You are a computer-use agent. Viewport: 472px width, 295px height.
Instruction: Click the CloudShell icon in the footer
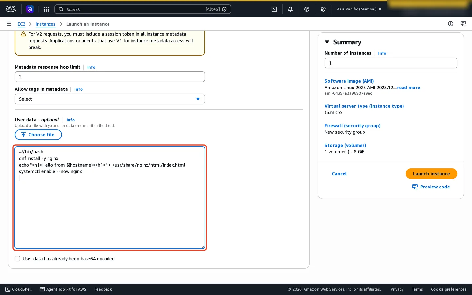click(x=8, y=289)
